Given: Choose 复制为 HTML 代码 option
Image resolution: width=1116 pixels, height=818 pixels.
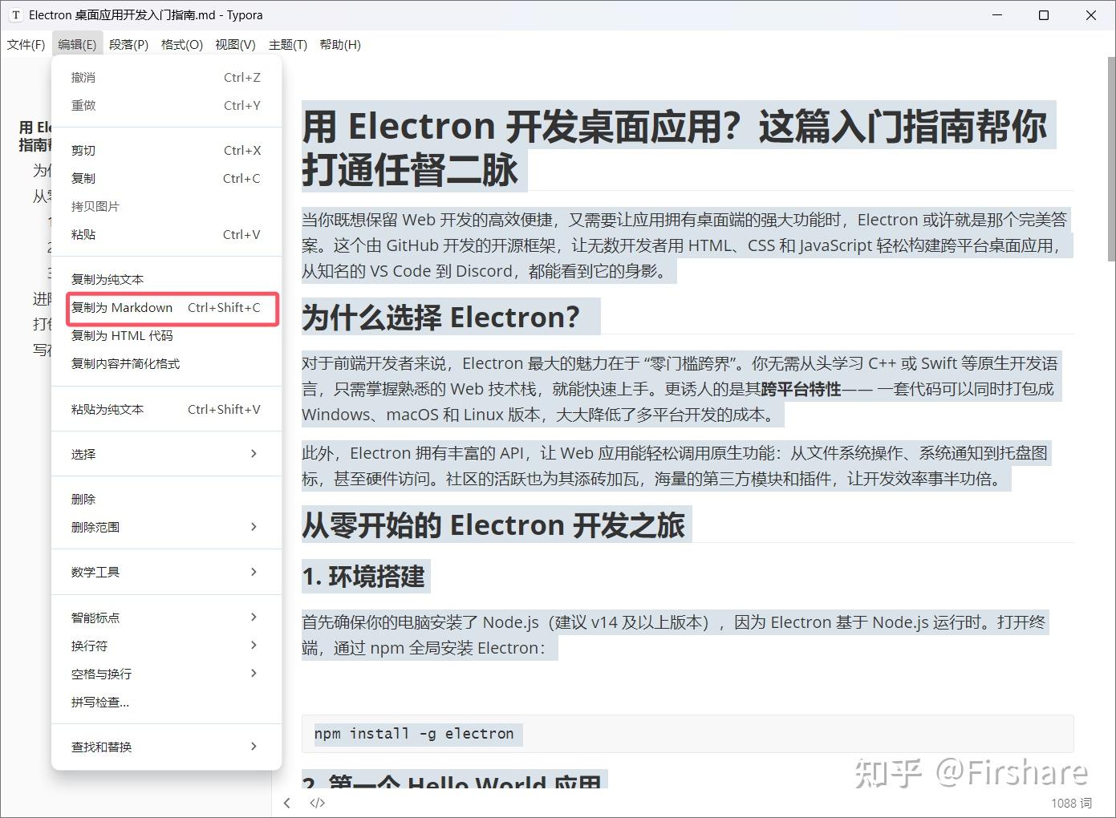Looking at the screenshot, I should 166,336.
